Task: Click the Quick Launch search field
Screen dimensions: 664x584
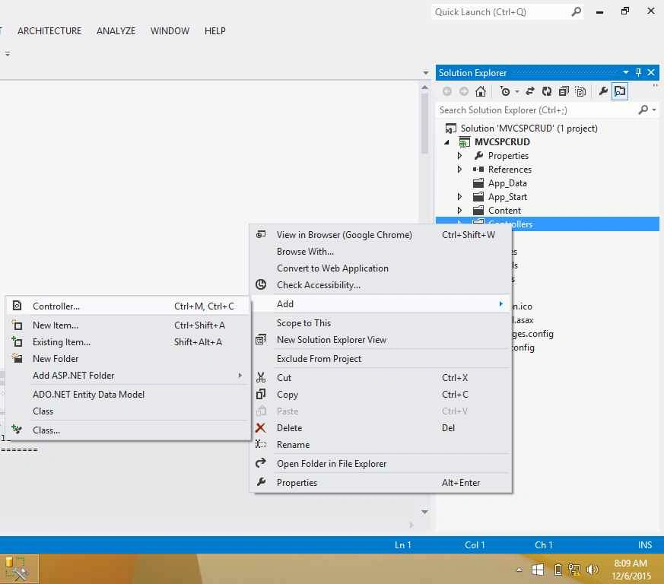Action: pos(500,12)
